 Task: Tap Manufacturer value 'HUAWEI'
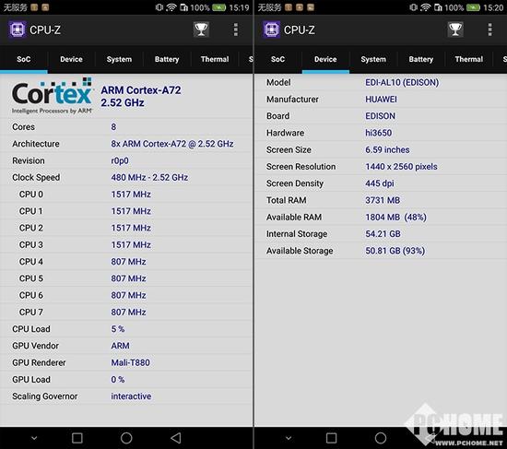pyautogui.click(x=381, y=100)
